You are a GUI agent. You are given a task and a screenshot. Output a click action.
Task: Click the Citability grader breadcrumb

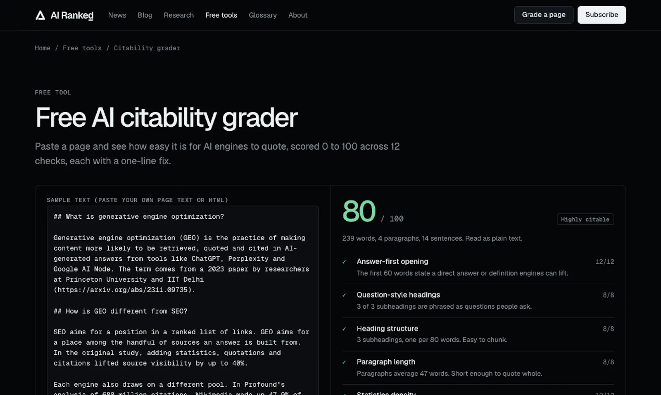[147, 48]
